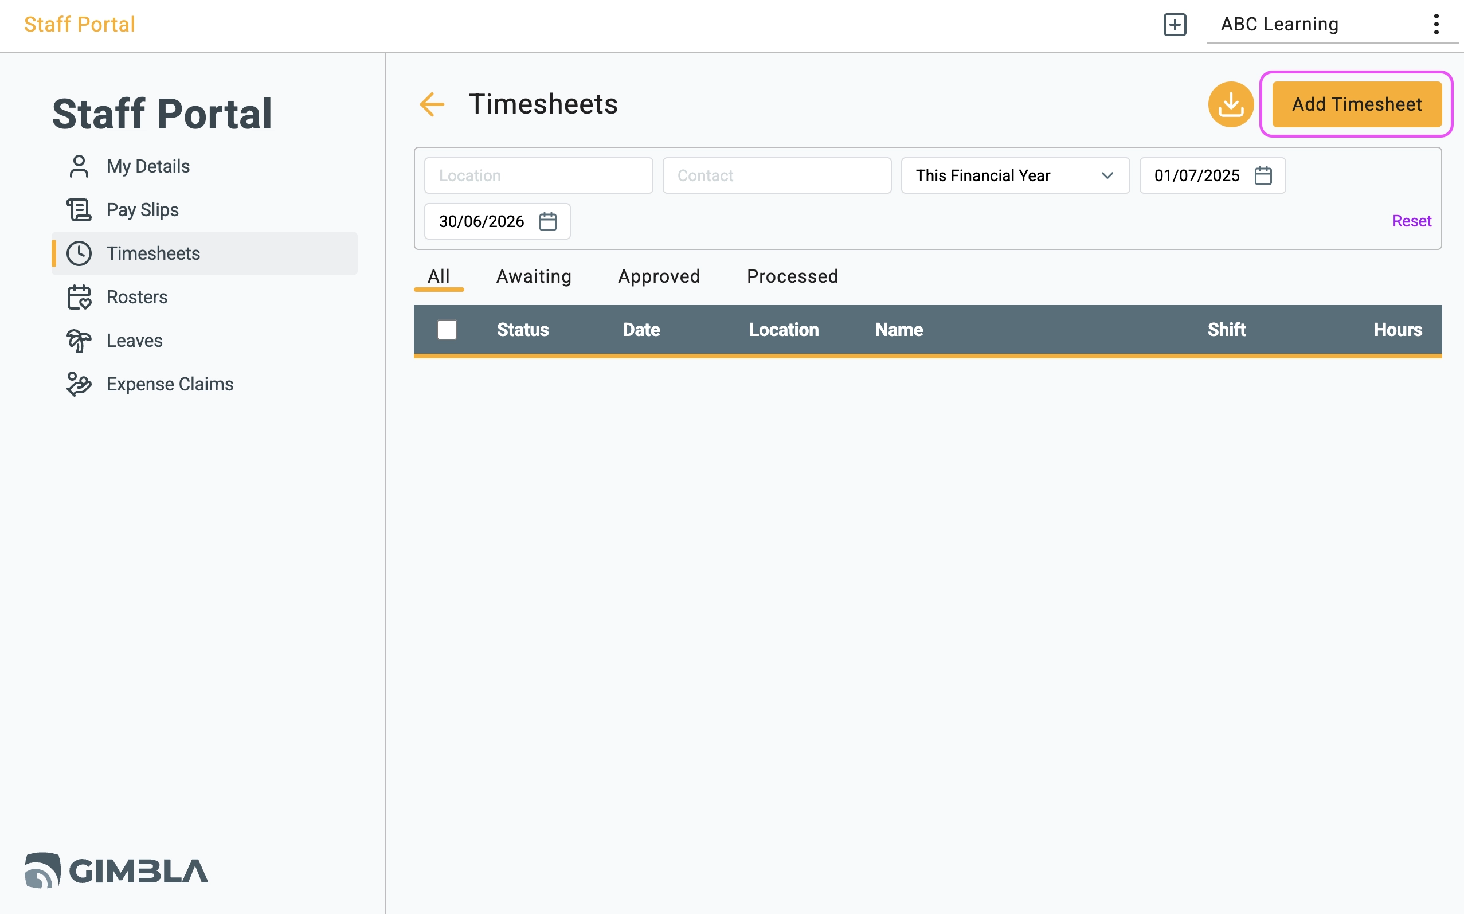The height and width of the screenshot is (914, 1464).
Task: Click the Add Timesheet button
Action: (1357, 104)
